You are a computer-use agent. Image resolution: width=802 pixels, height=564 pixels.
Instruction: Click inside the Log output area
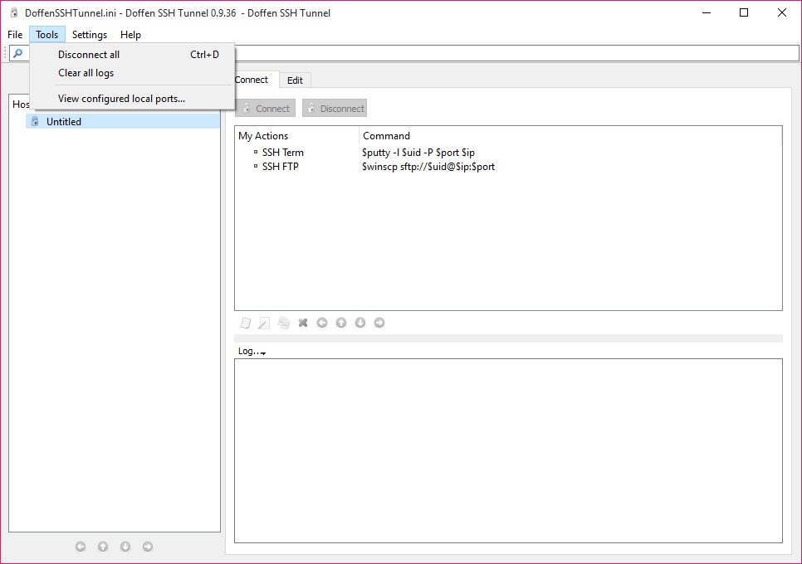coord(508,450)
